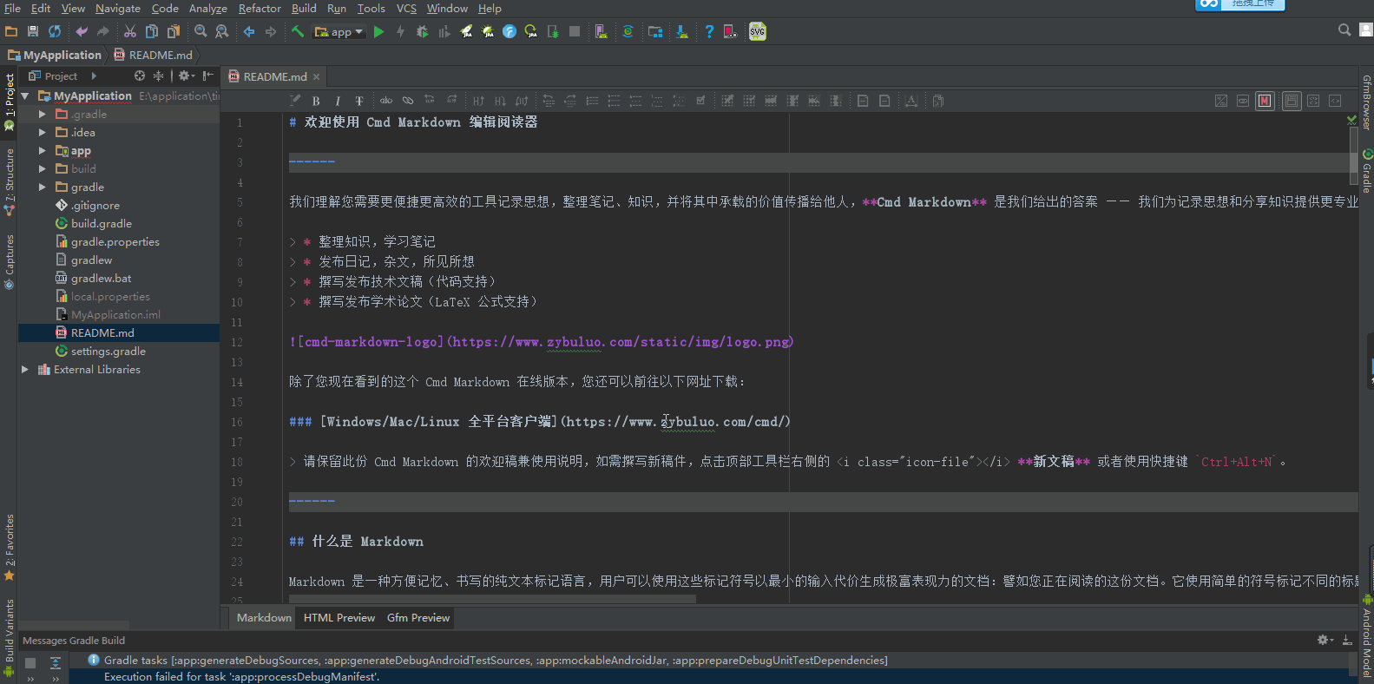Synchronize files with the refresh icon
The width and height of the screenshot is (1374, 684).
(x=55, y=31)
